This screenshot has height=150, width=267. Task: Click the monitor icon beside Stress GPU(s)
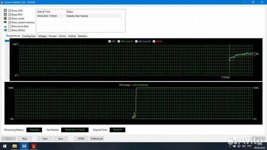[x=5, y=30]
